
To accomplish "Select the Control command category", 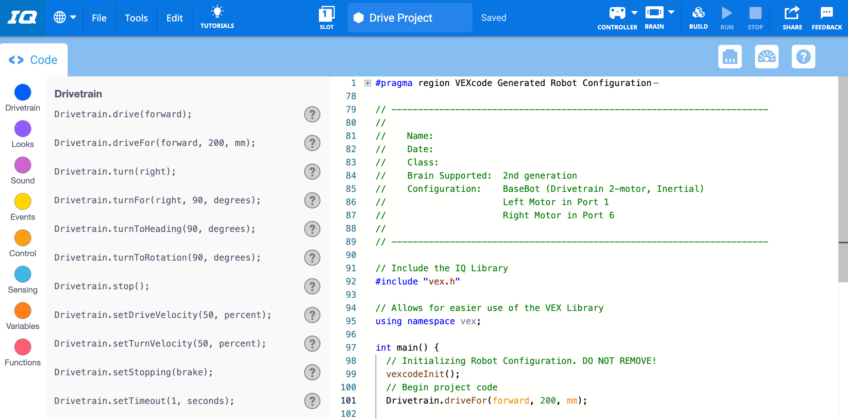I will point(22,237).
